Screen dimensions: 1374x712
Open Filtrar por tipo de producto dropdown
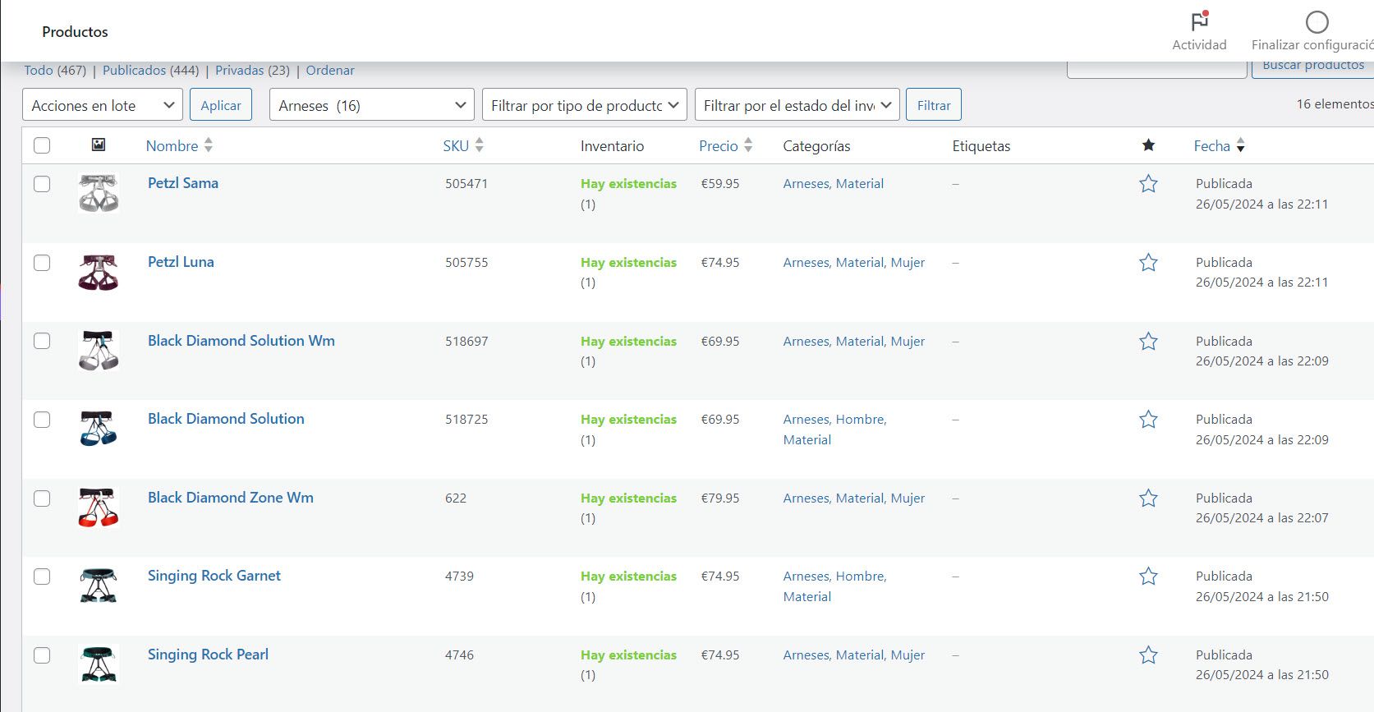[x=584, y=105]
